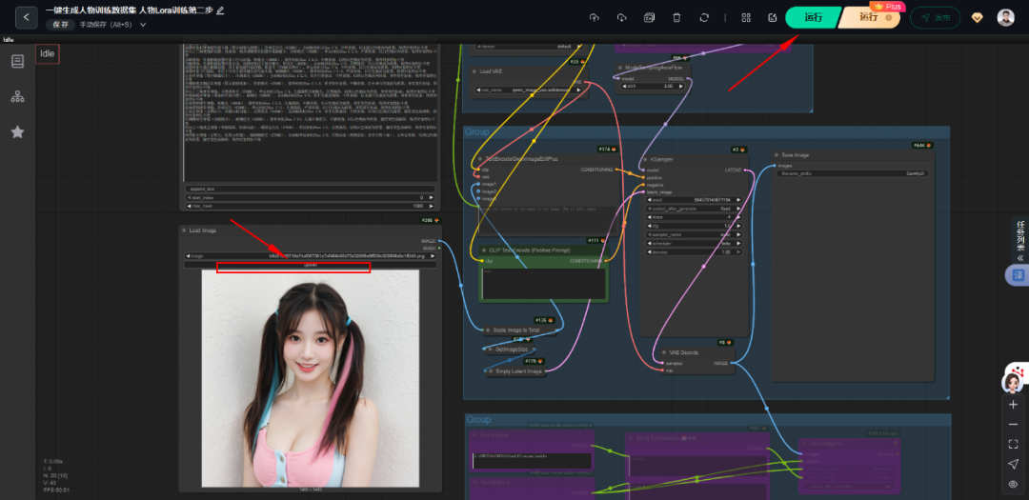Image resolution: width=1029 pixels, height=500 pixels.
Task: Increase KSampler cfg with right arrow
Action: 738,226
